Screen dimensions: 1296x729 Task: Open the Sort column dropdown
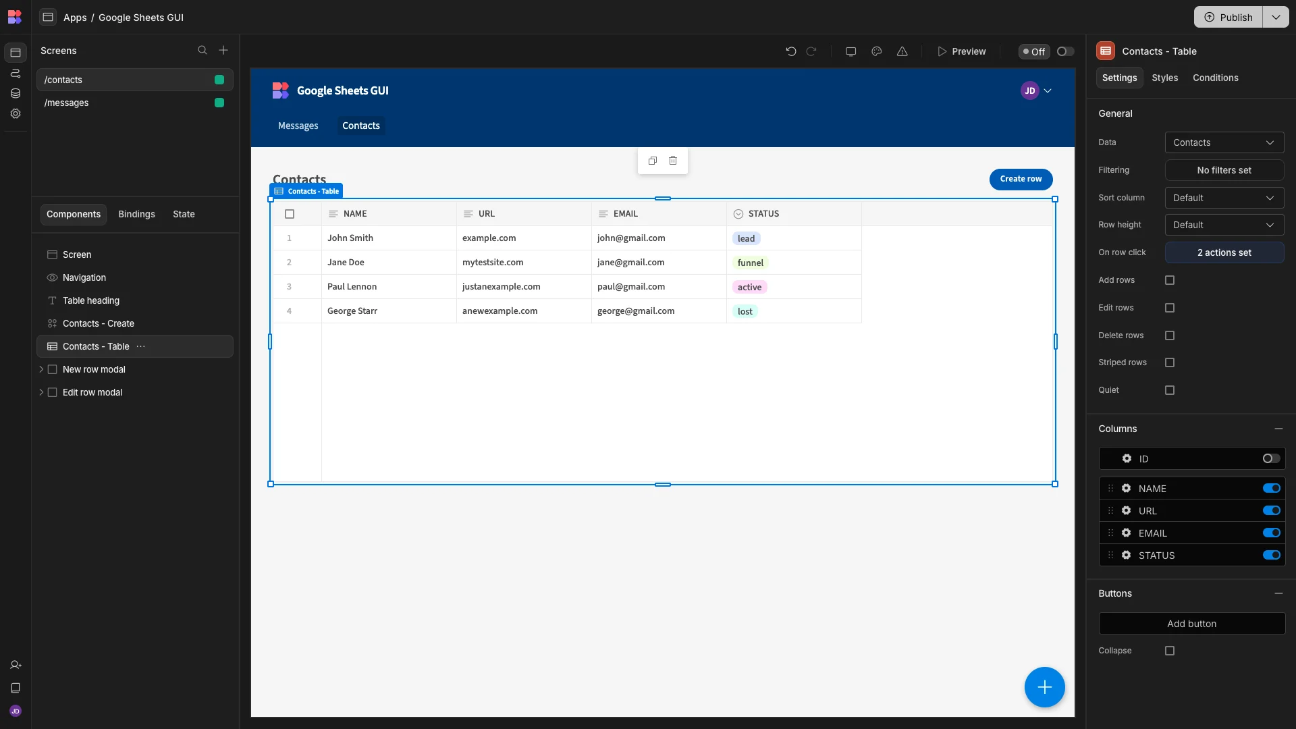point(1224,198)
